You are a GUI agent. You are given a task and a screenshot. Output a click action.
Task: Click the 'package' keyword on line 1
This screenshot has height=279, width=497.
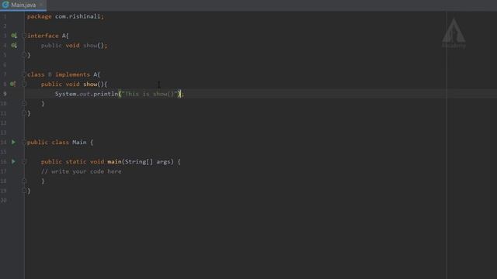40,16
